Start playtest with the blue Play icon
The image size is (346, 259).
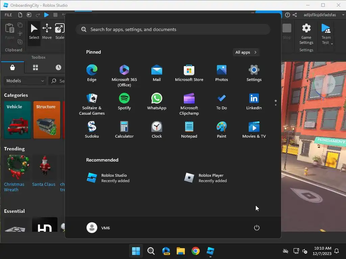46,15
